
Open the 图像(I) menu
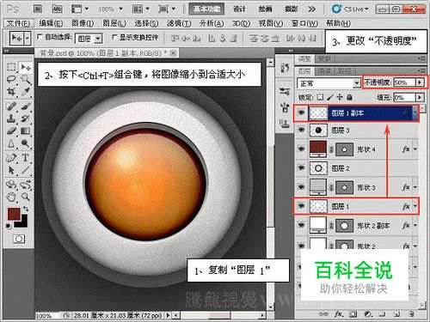coord(83,23)
